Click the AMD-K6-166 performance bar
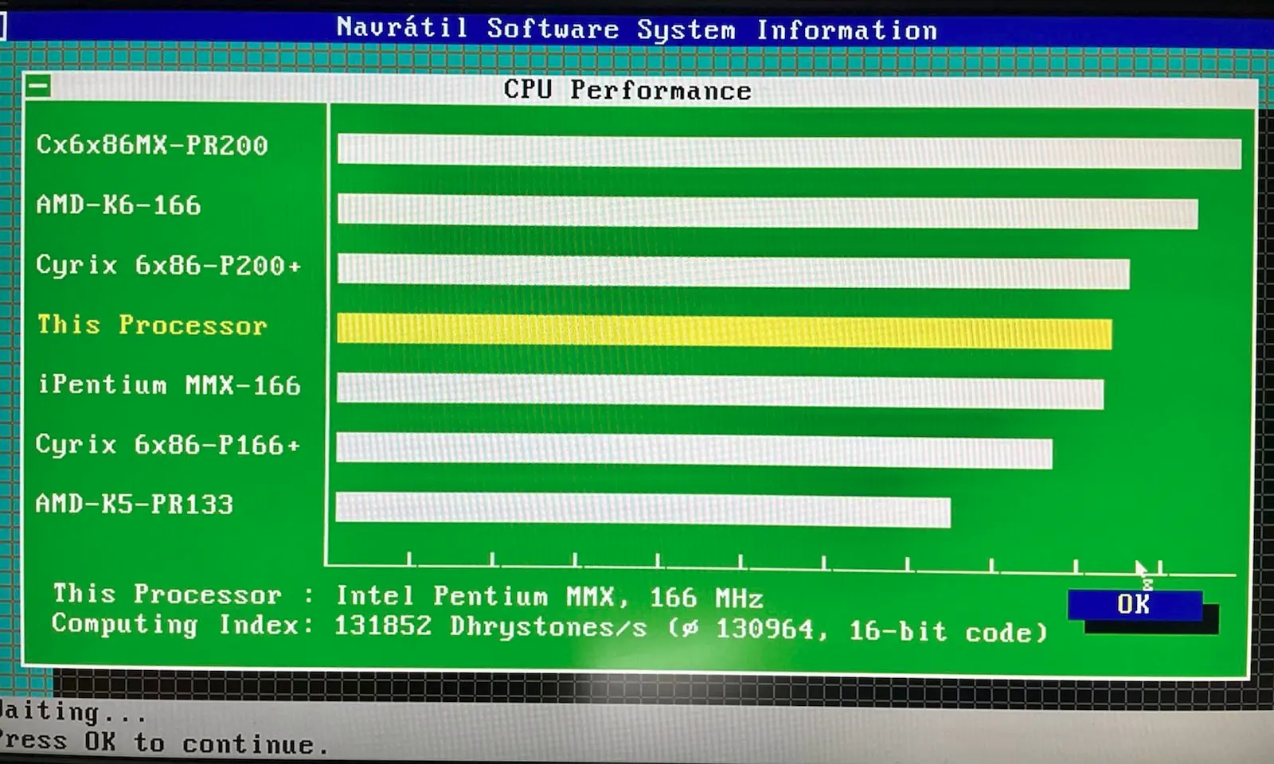1274x764 pixels. click(x=768, y=211)
